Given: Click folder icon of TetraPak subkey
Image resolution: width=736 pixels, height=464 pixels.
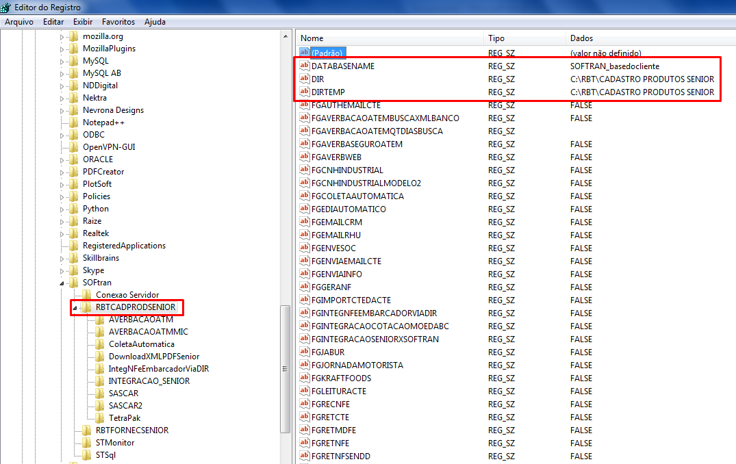Looking at the screenshot, I should point(100,418).
